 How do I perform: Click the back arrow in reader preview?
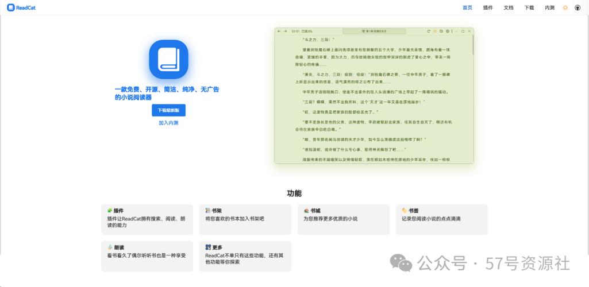tap(279, 31)
